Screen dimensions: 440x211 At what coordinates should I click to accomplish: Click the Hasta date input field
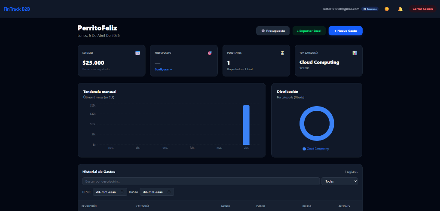click(x=157, y=192)
